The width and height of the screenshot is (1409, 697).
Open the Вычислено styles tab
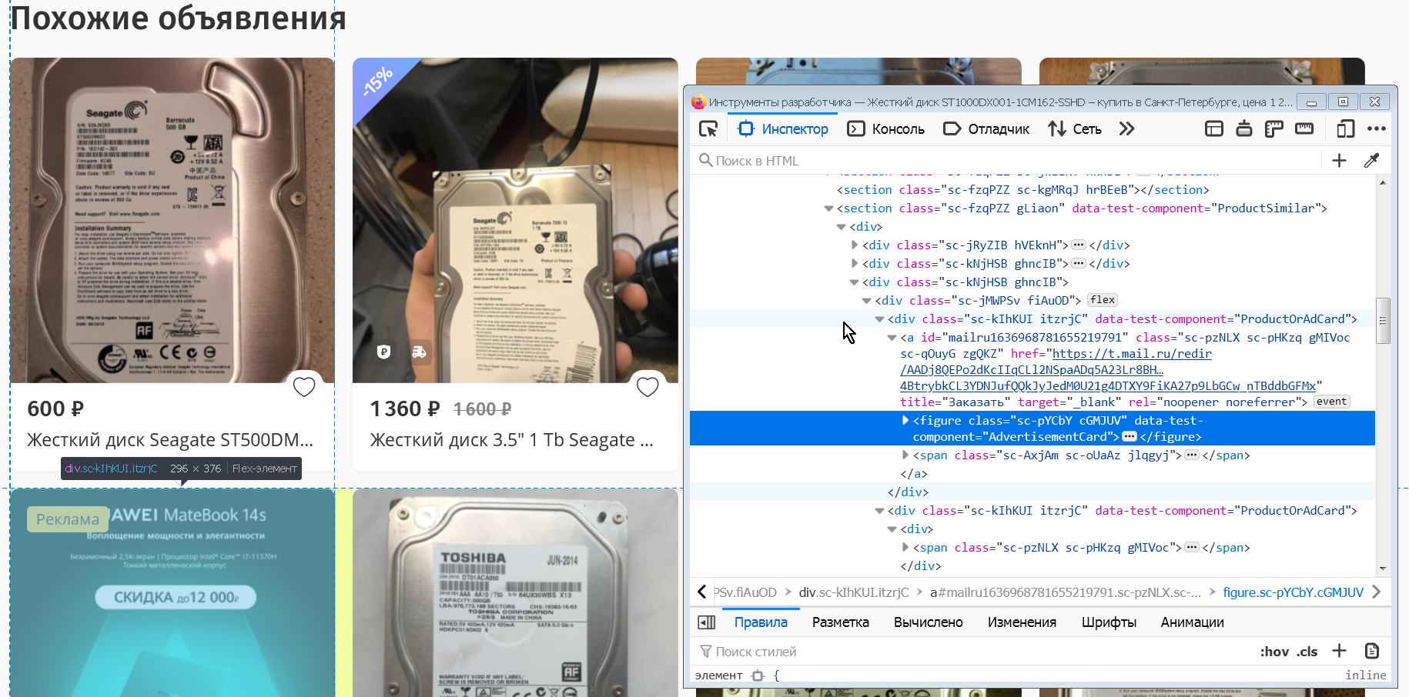click(929, 622)
